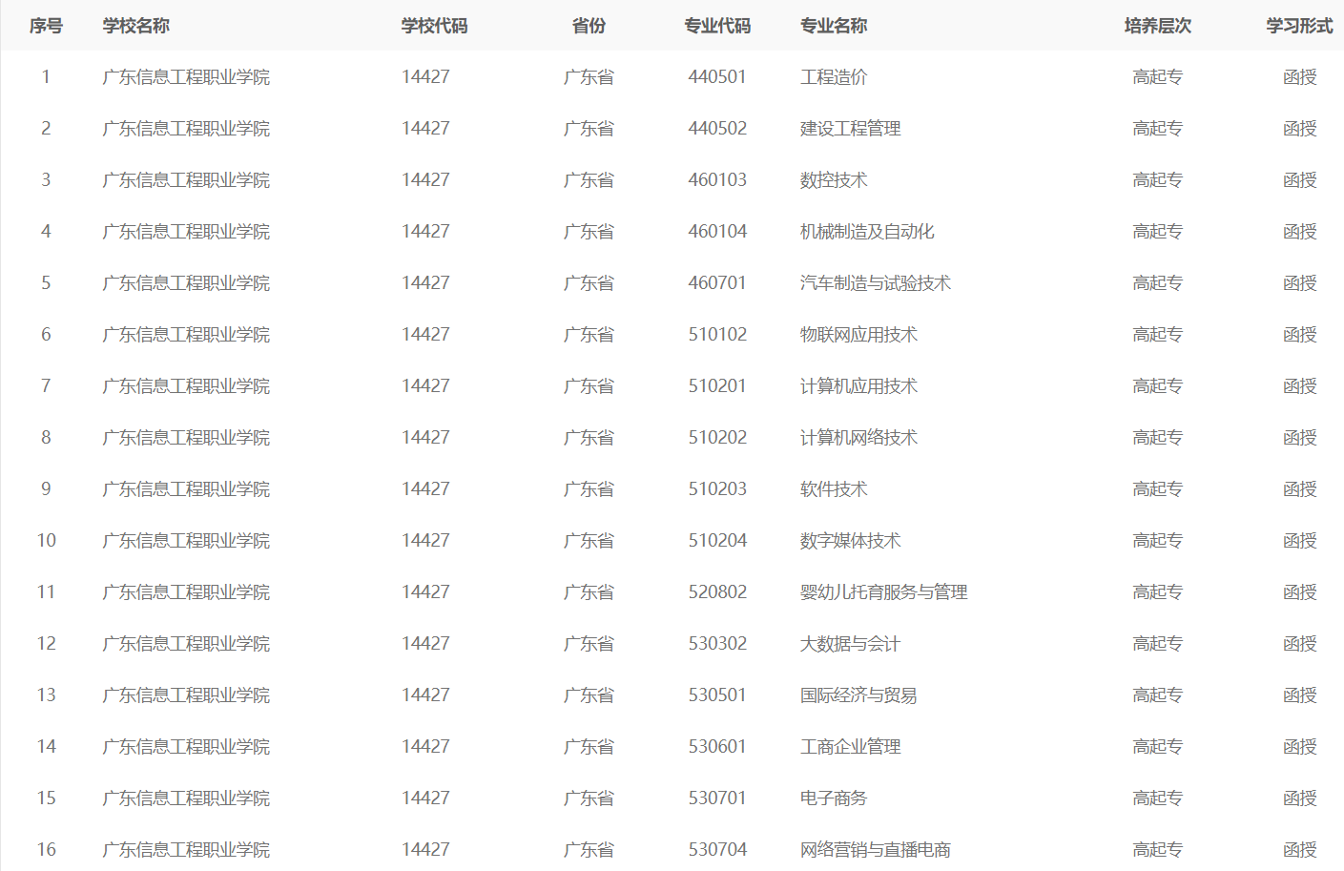Click major code 460701
Screen dimensions: 1344x871
pos(717,283)
